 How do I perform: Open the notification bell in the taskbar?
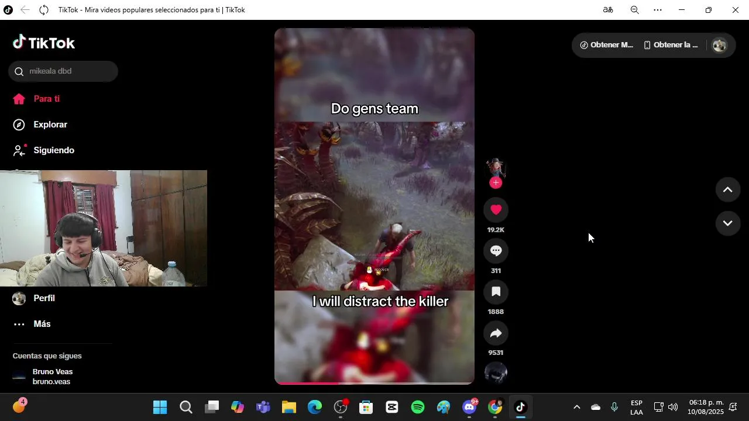click(733, 407)
